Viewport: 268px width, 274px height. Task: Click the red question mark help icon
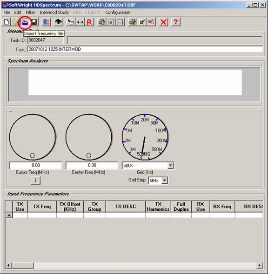(176, 22)
